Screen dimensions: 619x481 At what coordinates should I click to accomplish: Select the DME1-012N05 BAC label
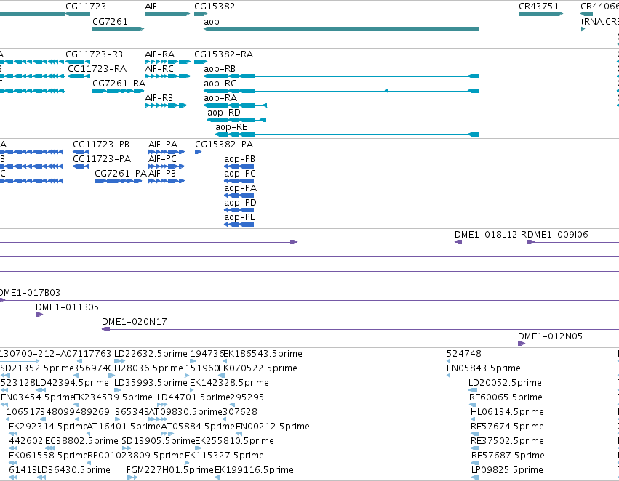click(x=550, y=336)
